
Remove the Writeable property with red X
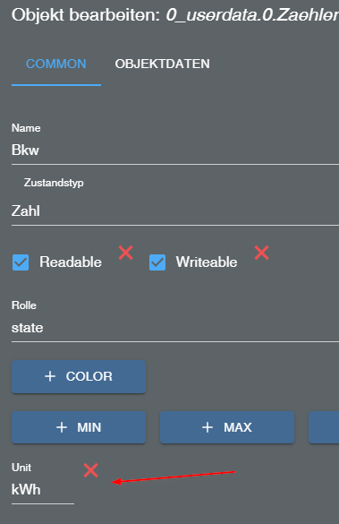261,253
